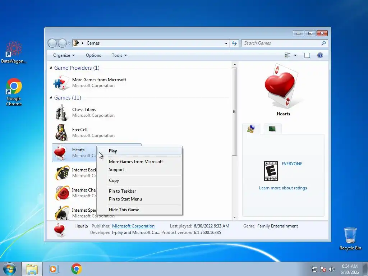
Task: Click the refresh button beside address bar
Action: coord(234,43)
